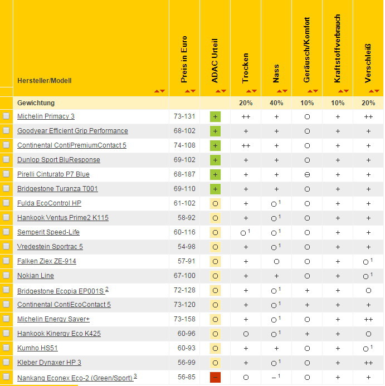Click red ADAC rating badge for Nankang Econex

(x=215, y=378)
